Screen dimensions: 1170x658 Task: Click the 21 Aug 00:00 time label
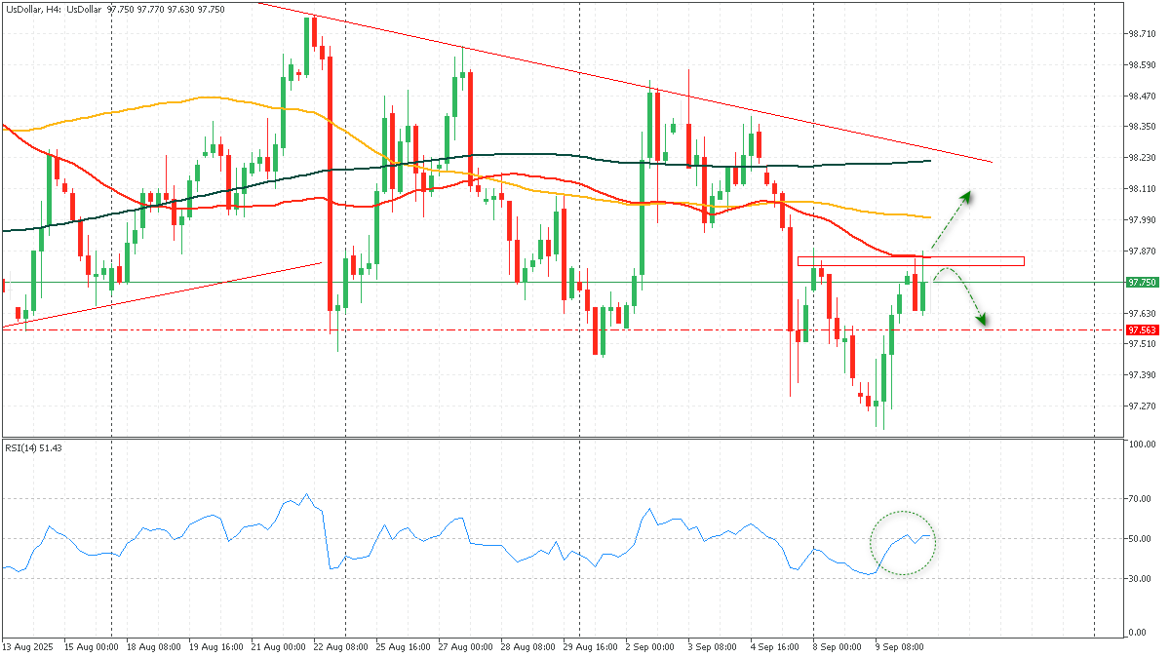point(278,646)
